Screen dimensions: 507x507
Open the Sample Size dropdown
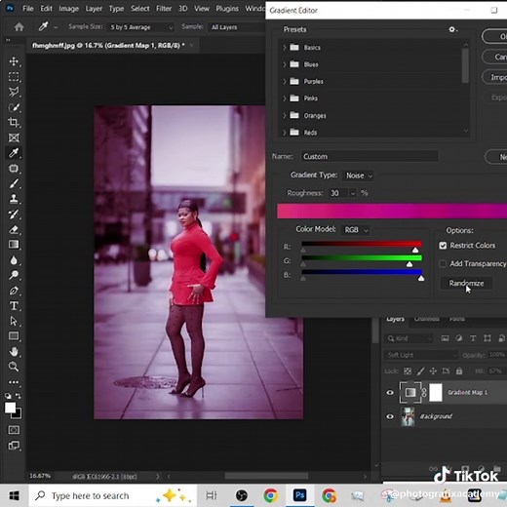pos(140,27)
